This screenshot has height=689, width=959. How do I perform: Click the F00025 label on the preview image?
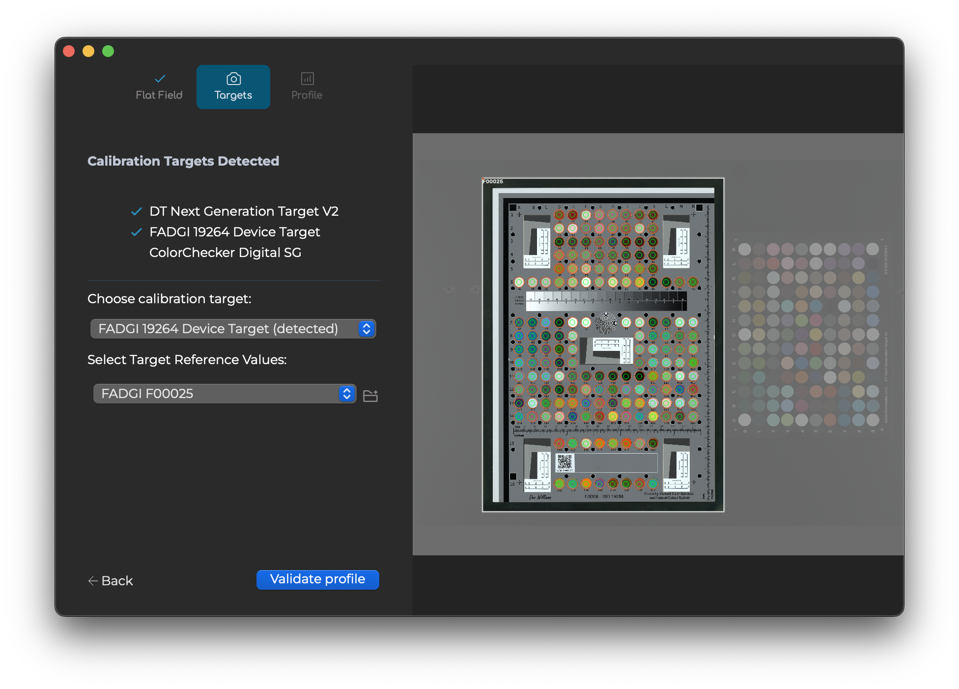tap(493, 181)
